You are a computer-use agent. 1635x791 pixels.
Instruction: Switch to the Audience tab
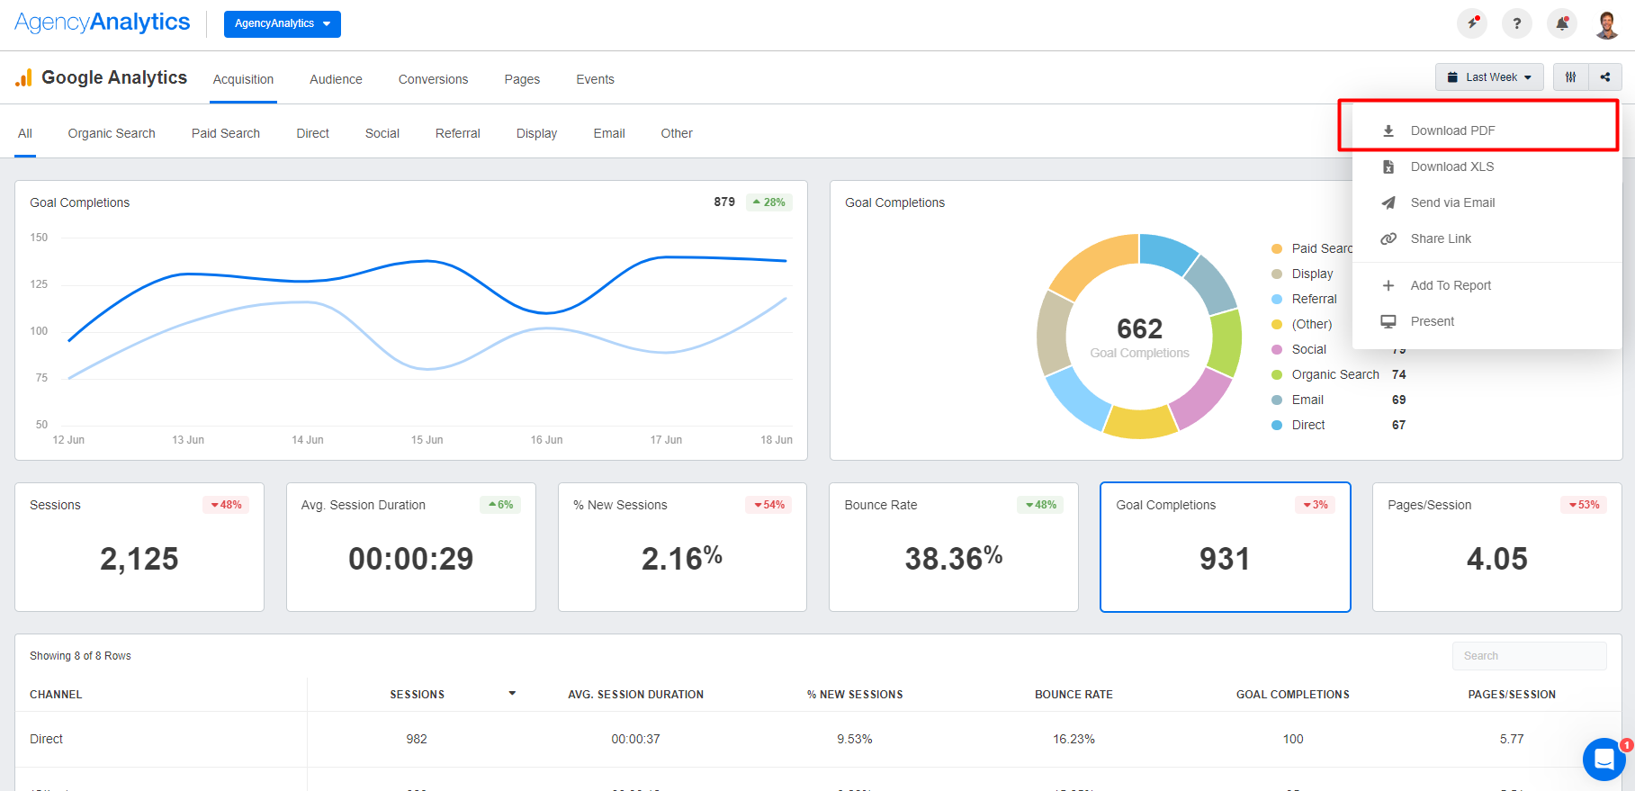coord(336,79)
